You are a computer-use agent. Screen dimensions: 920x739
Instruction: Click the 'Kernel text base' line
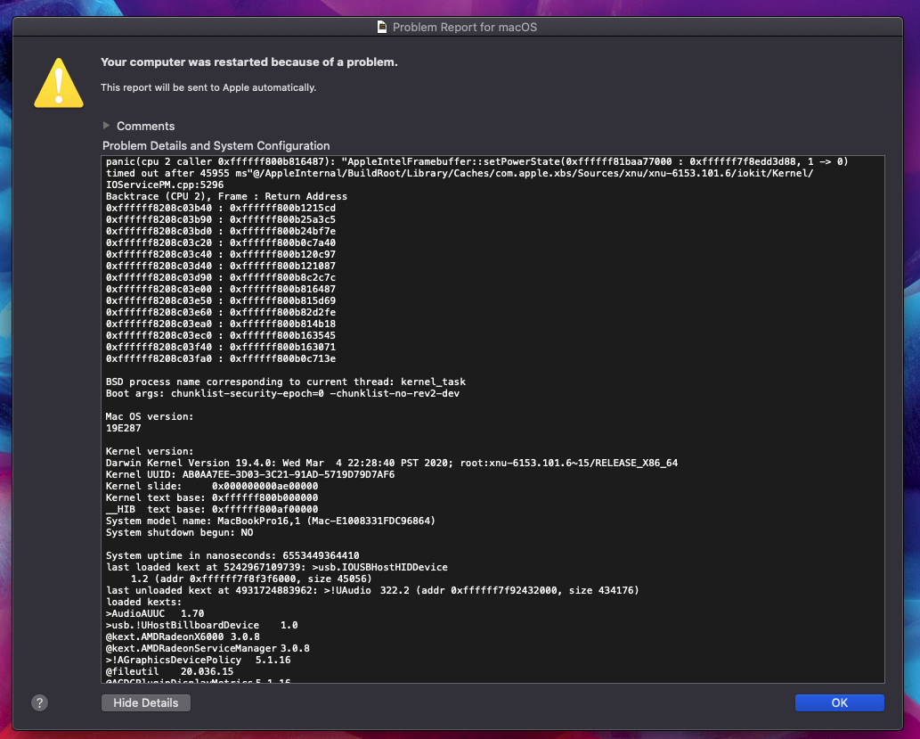point(212,497)
